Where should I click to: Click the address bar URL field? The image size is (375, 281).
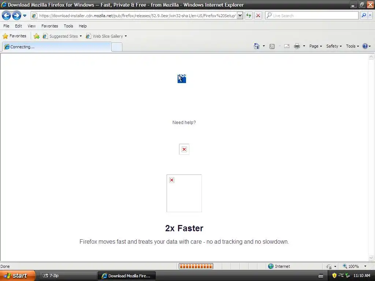(137, 16)
